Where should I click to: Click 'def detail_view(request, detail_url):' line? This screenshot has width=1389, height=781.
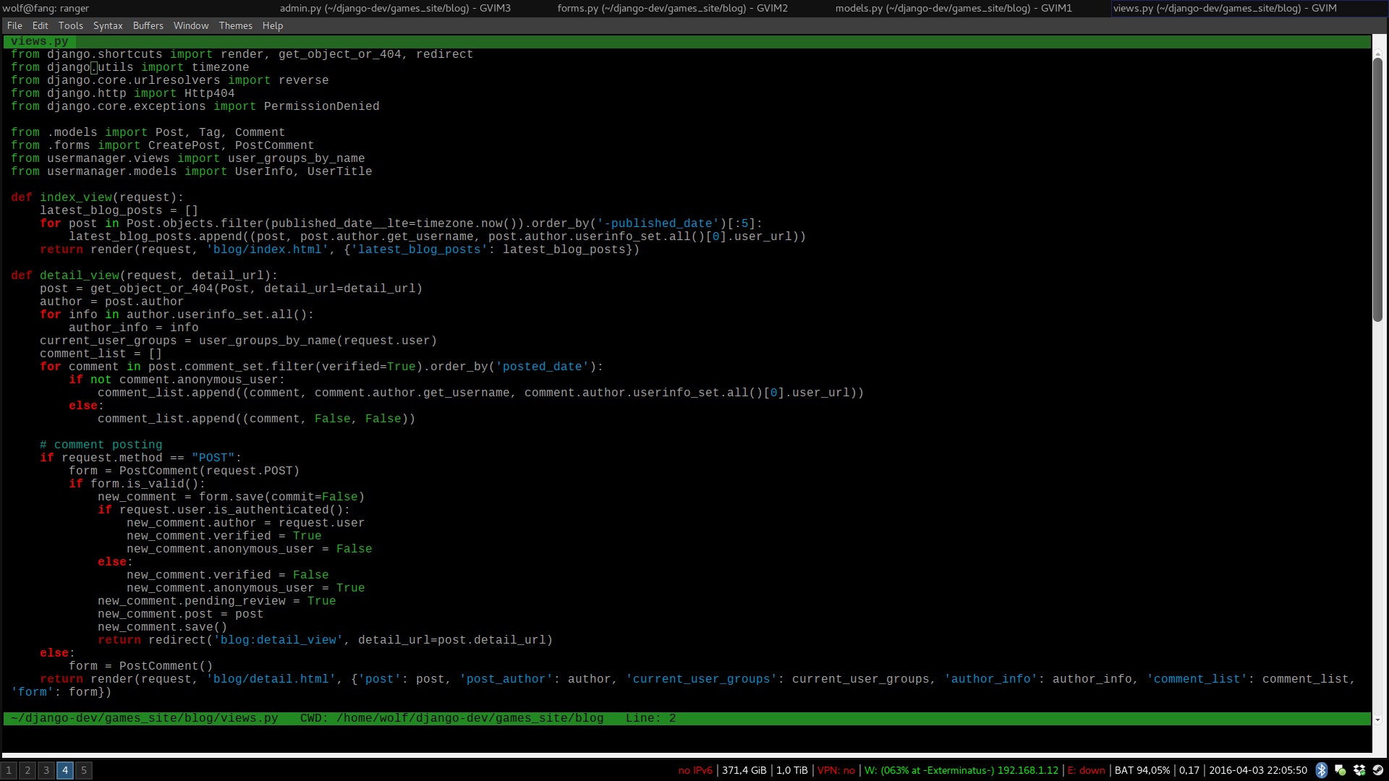coord(144,276)
